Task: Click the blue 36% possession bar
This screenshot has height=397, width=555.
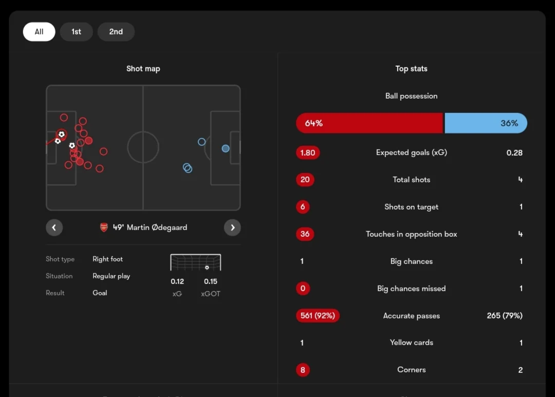Action: (486, 123)
